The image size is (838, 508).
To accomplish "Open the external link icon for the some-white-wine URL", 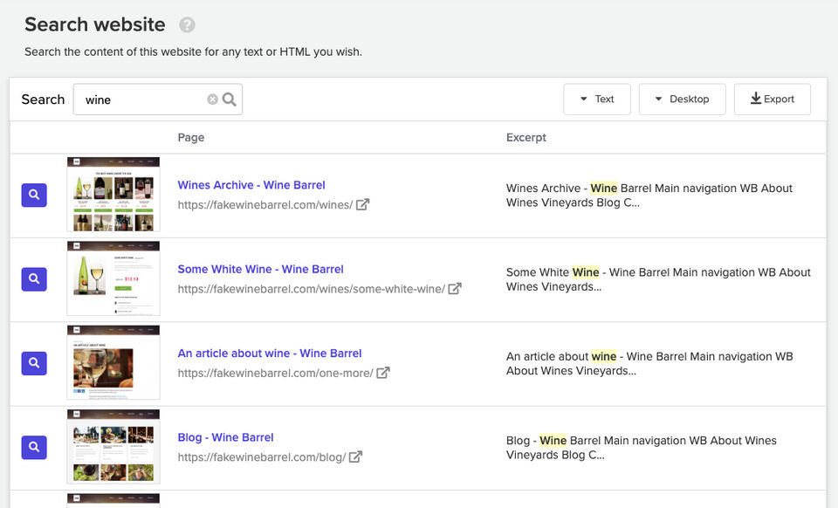I will (x=455, y=288).
